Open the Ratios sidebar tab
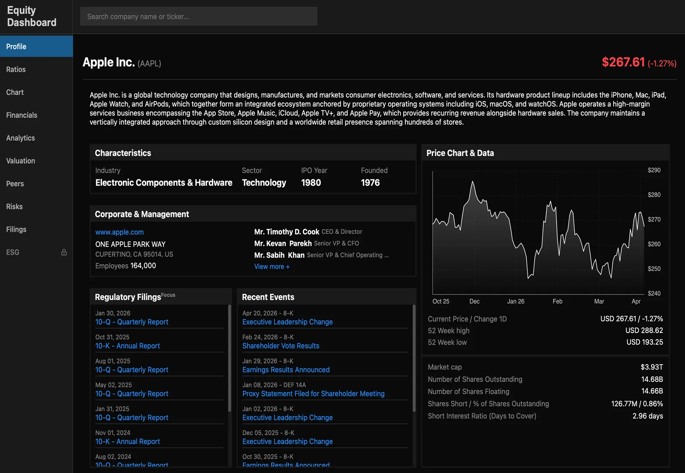This screenshot has width=685, height=473. [x=36, y=69]
